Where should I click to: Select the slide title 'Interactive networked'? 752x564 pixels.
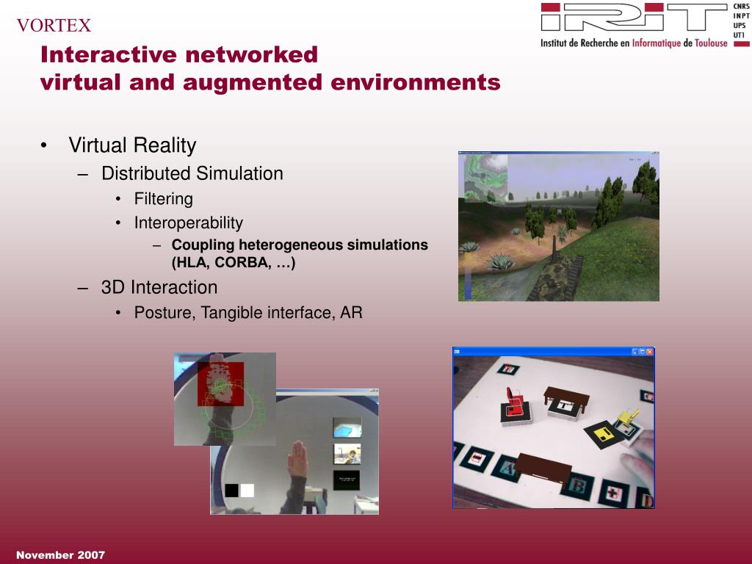point(179,54)
